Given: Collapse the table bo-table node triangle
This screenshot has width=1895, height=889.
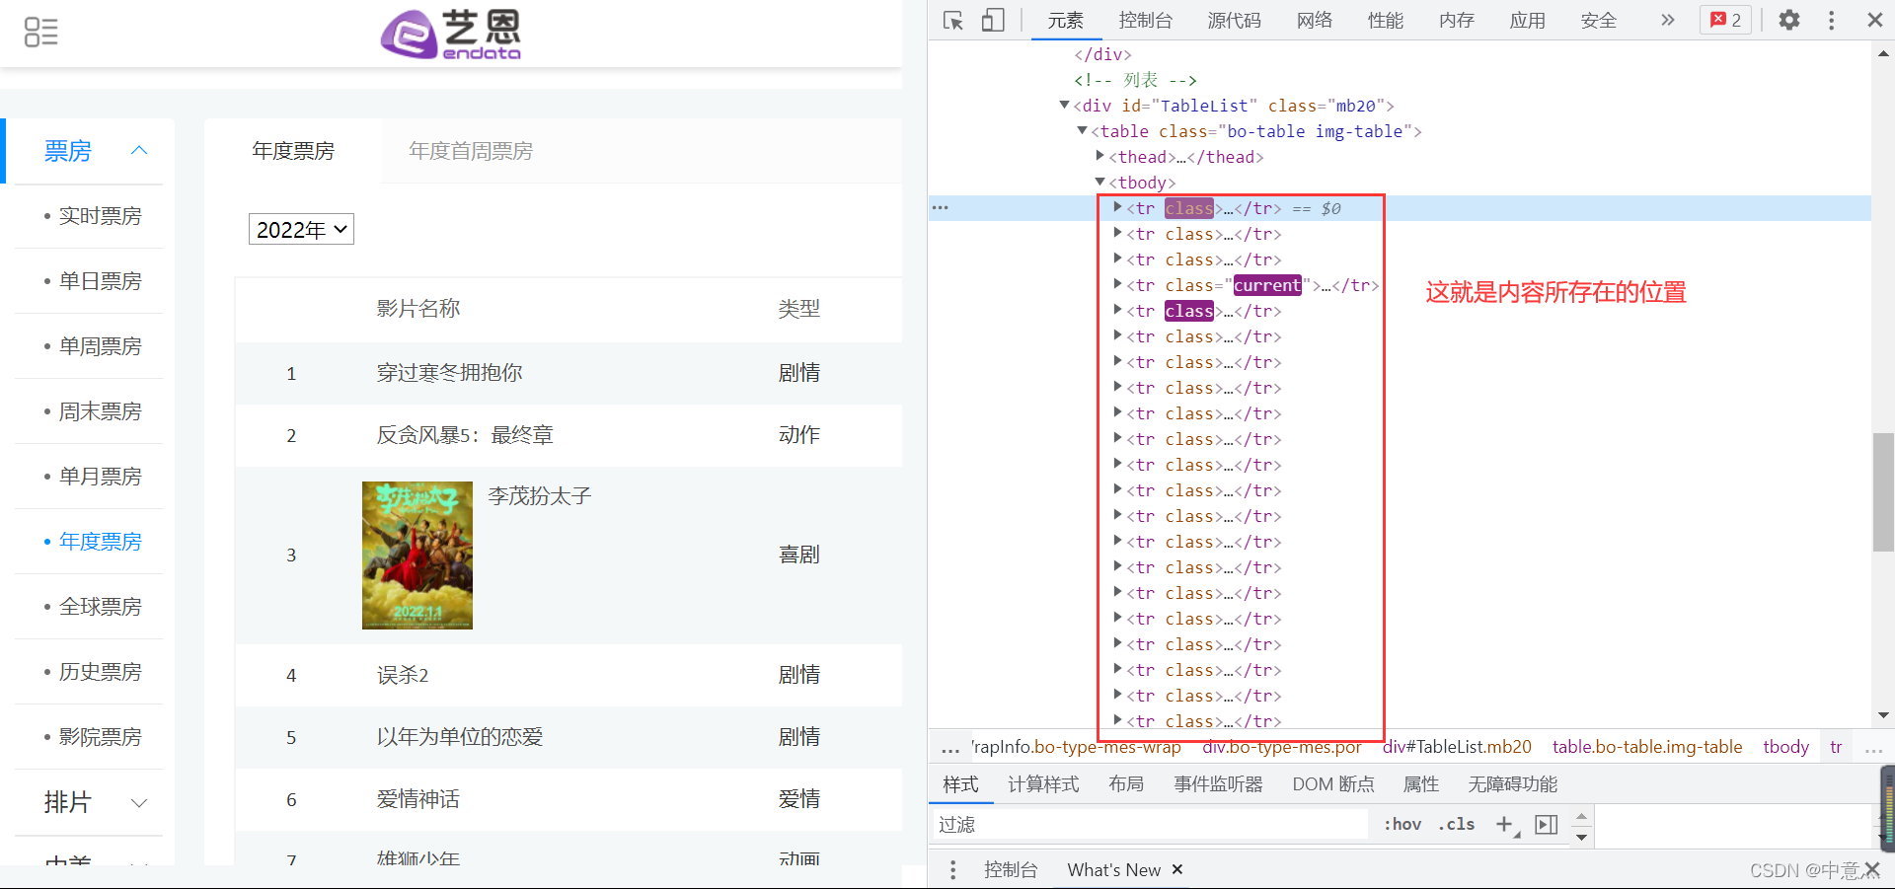Looking at the screenshot, I should [1082, 130].
